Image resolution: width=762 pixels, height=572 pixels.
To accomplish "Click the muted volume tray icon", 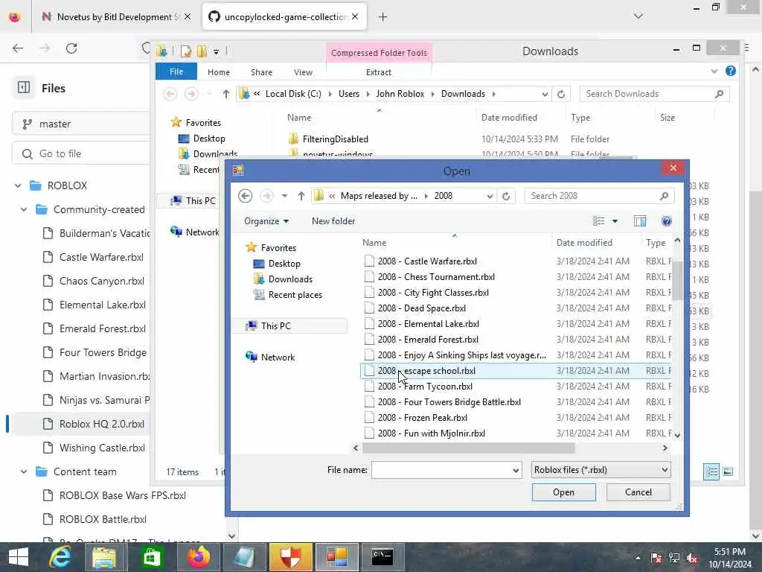I will [691, 559].
